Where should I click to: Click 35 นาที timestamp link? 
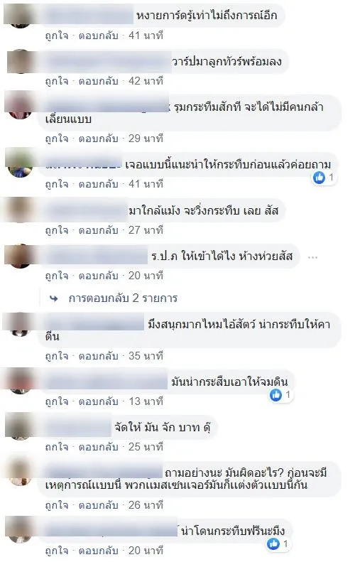point(146,356)
